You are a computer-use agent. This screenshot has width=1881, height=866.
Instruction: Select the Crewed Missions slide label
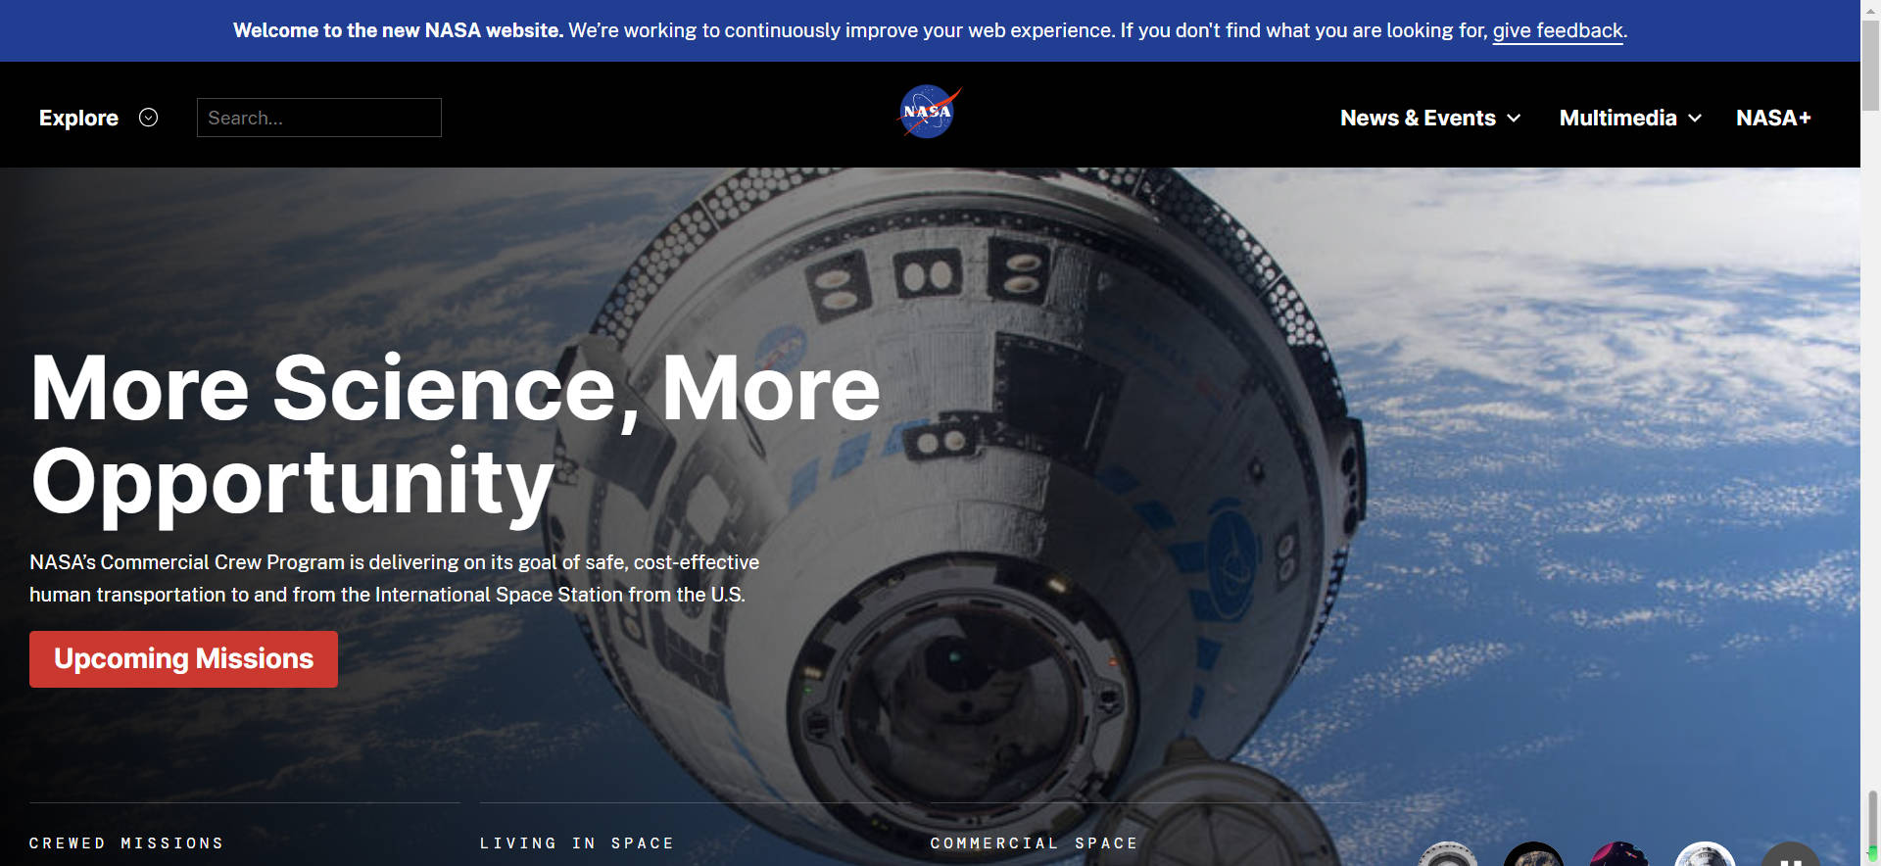126,843
